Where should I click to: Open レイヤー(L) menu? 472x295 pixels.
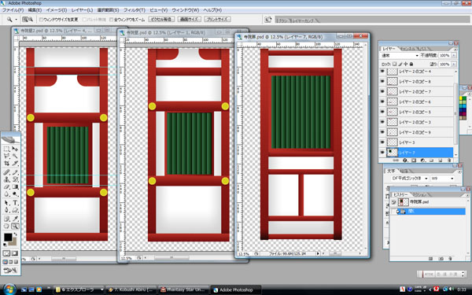coord(82,10)
